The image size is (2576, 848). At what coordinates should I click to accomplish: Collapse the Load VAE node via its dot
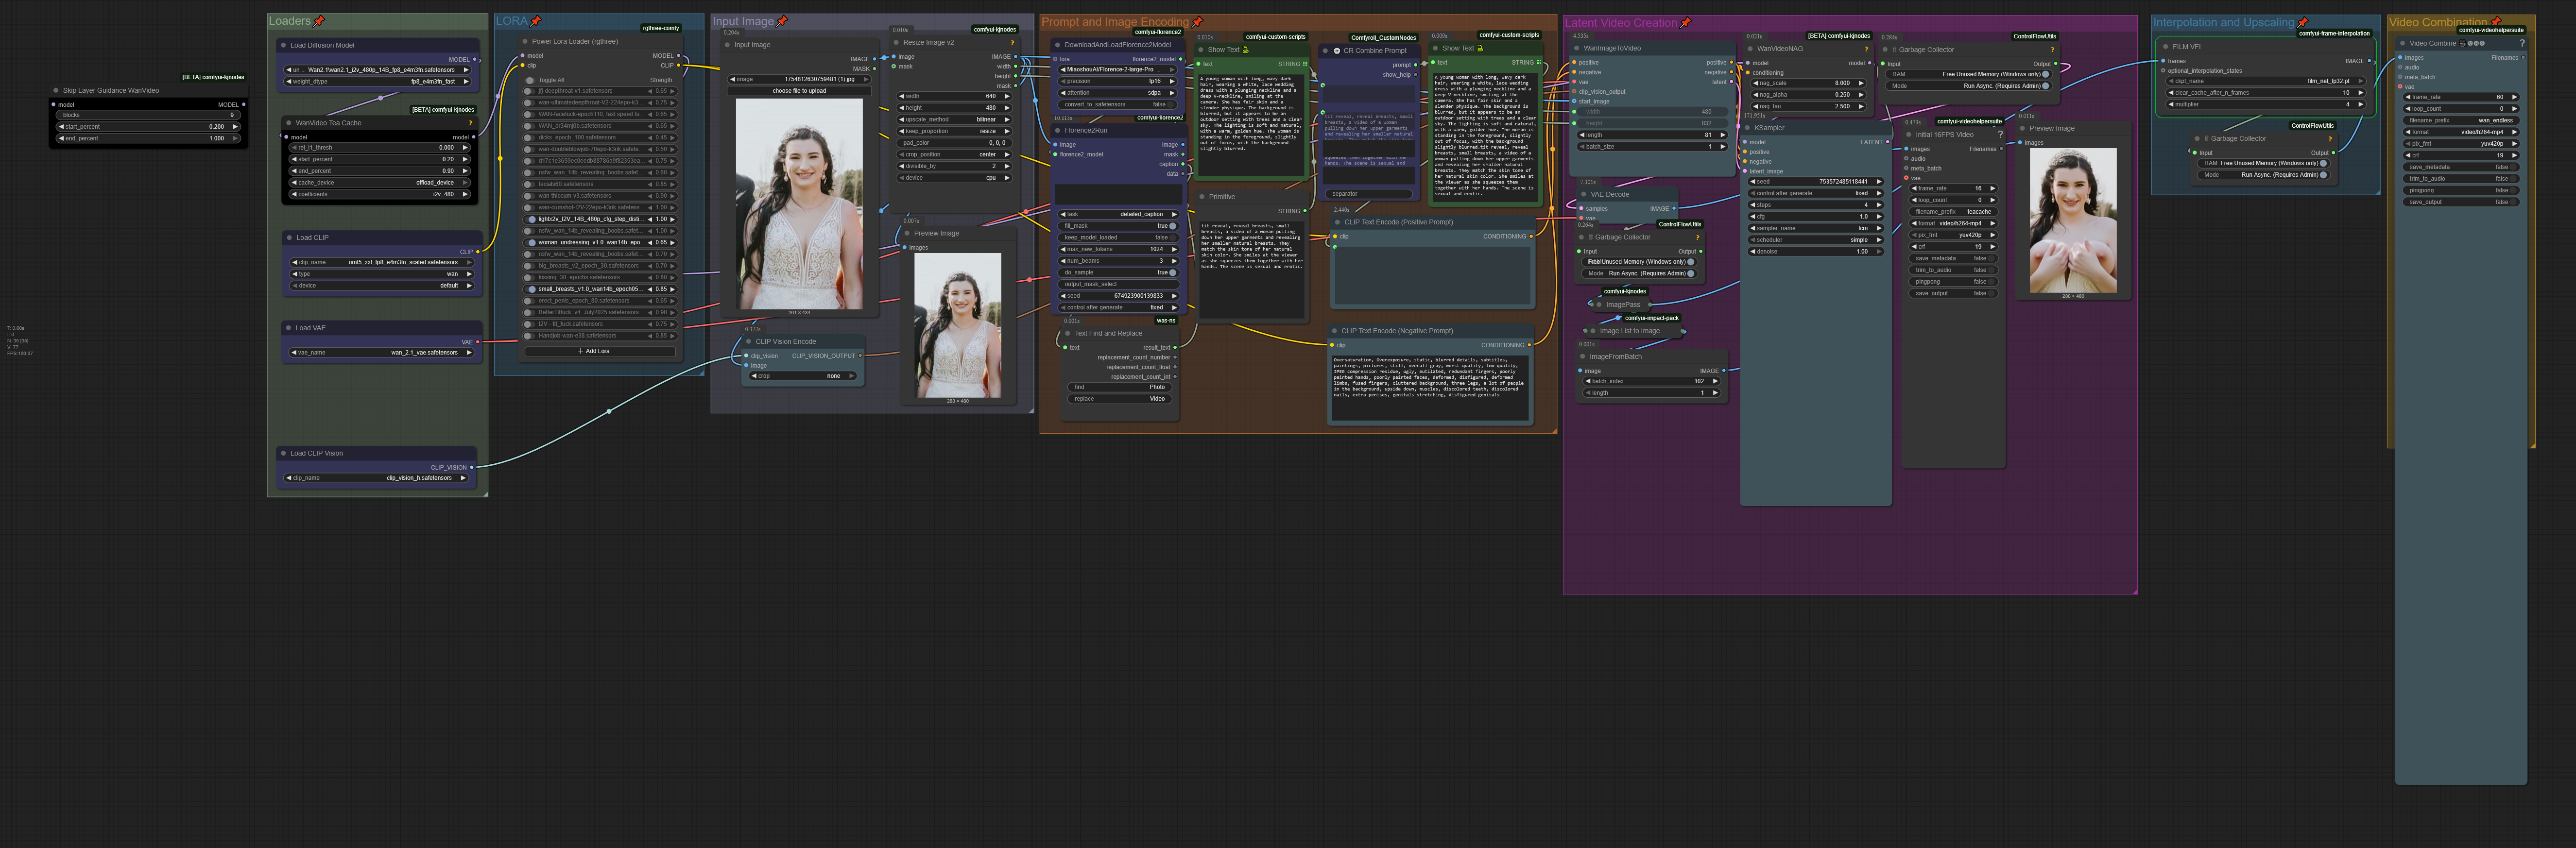[288, 328]
